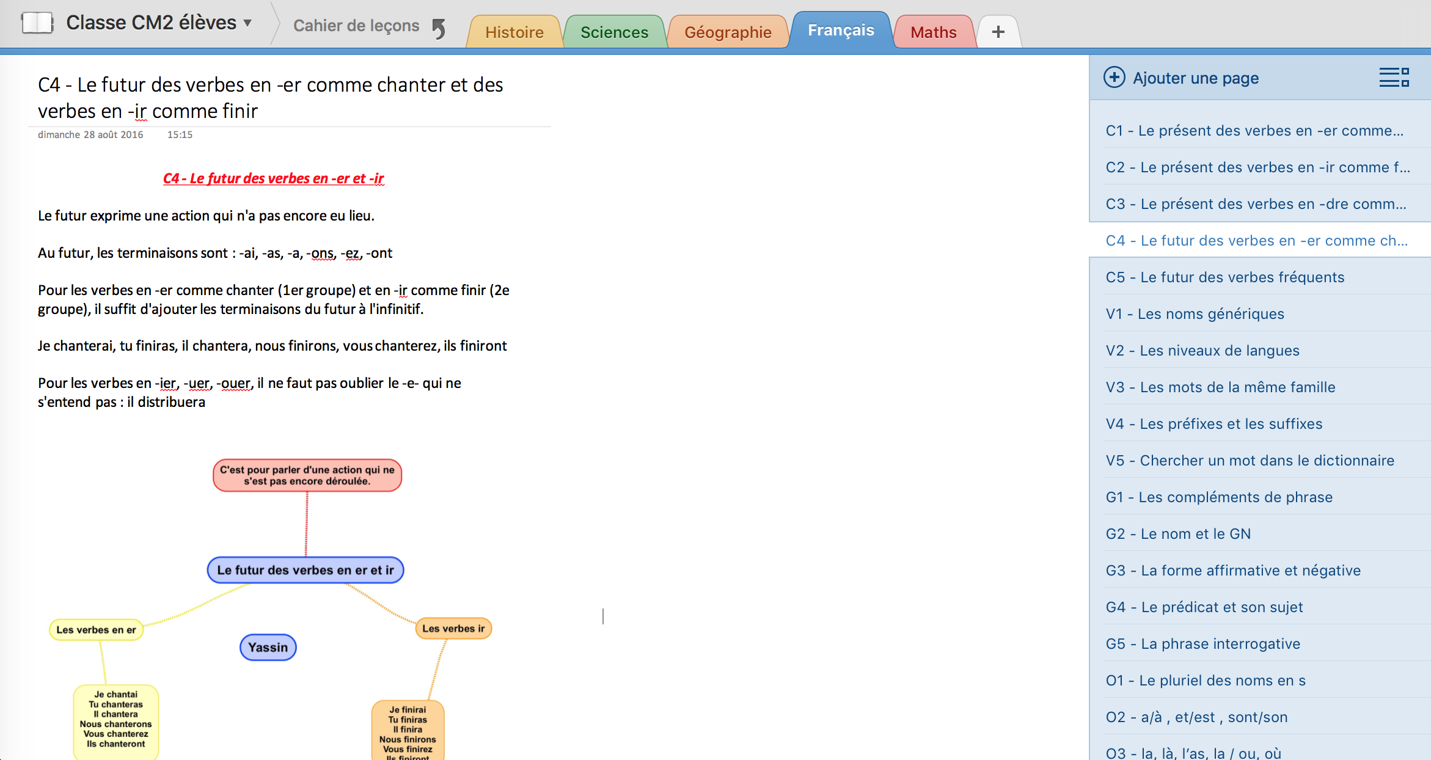Open page C5 - Le futur des verbes fréquents
The image size is (1431, 760).
(x=1224, y=277)
